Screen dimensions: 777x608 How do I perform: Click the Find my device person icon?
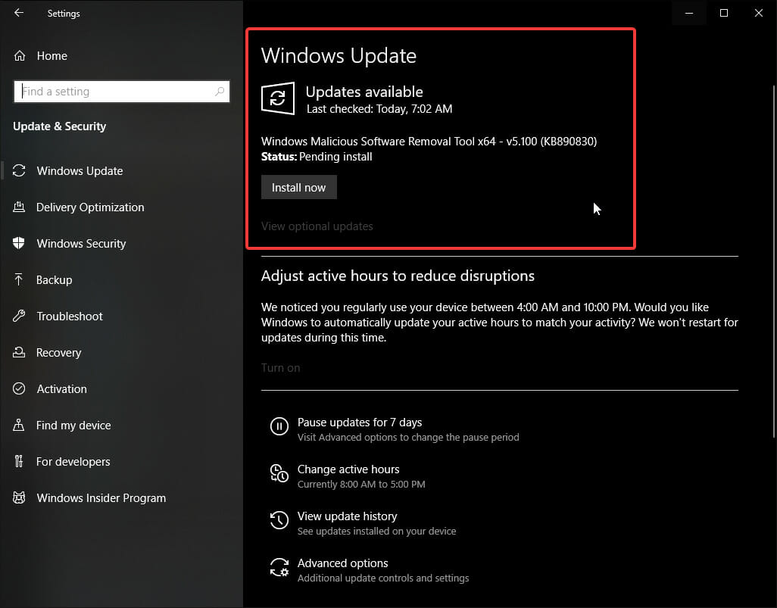tap(19, 426)
